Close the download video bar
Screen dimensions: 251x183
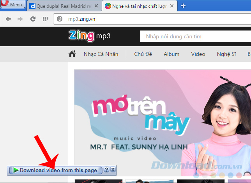click(x=113, y=169)
